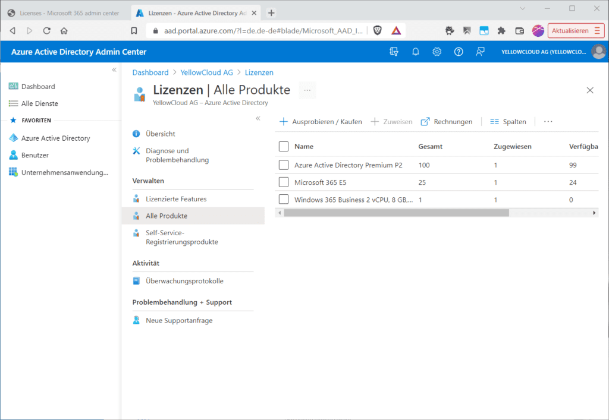Screen dimensions: 609x420
Task: Check Microsoft 365 E5 row checkbox
Action: [284, 182]
